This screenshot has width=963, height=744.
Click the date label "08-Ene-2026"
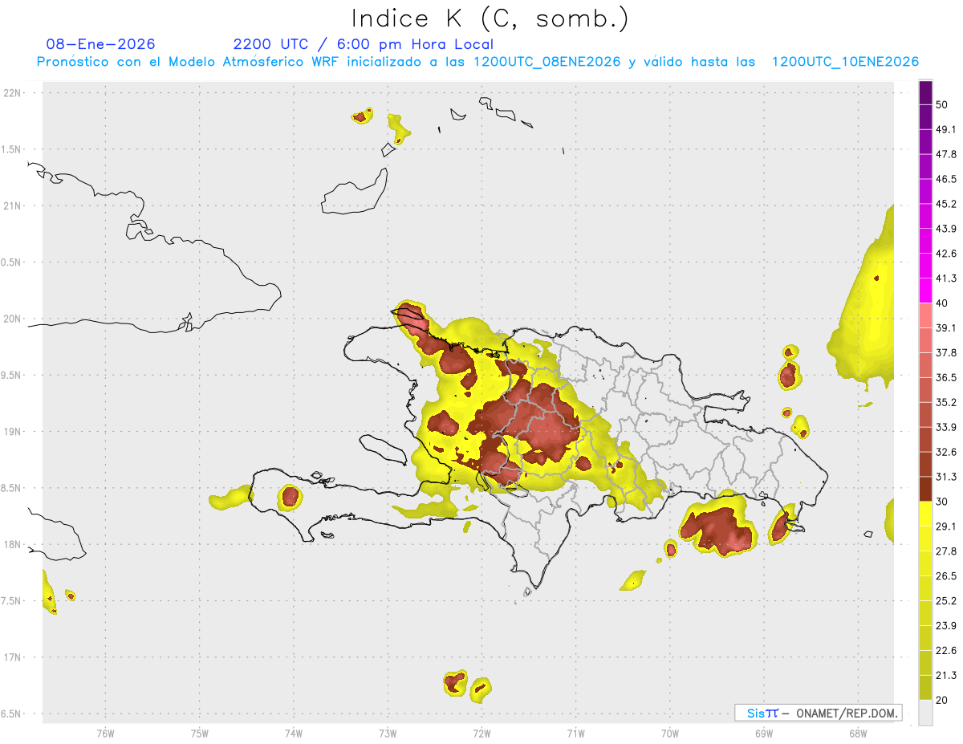[101, 44]
